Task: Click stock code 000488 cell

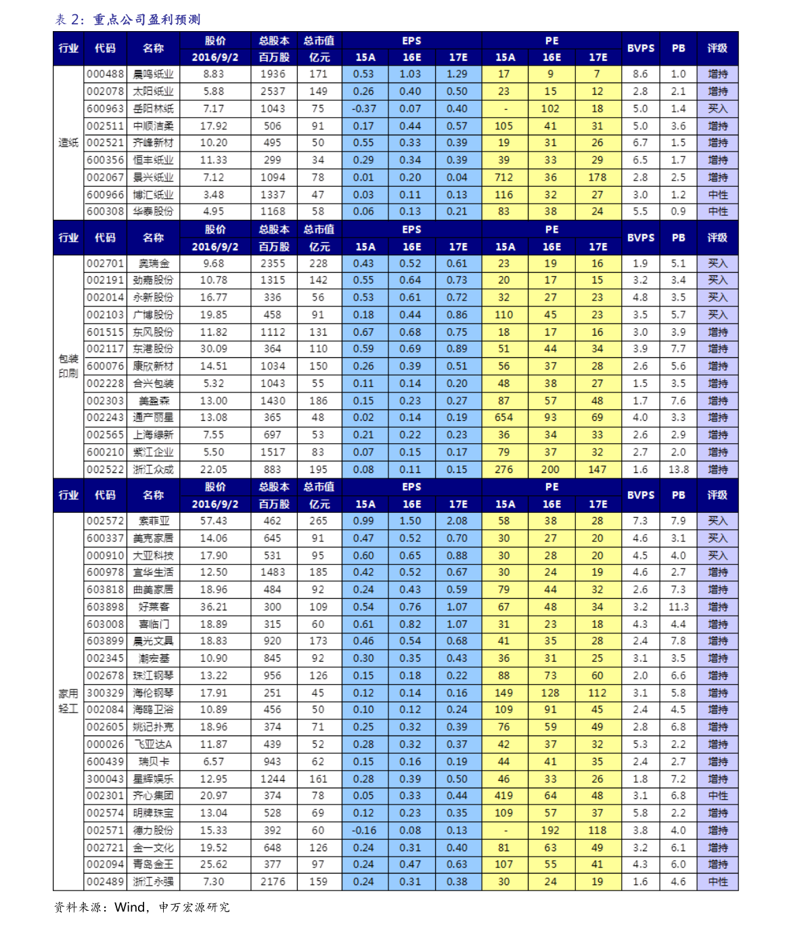Action: pos(105,74)
